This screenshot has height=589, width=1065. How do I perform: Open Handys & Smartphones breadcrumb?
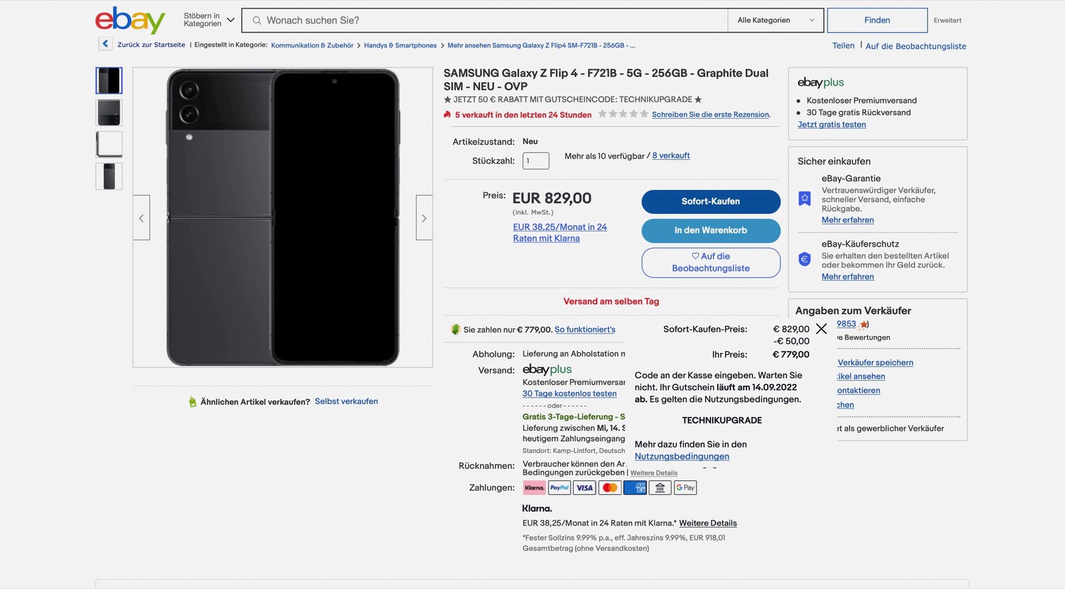coord(400,45)
